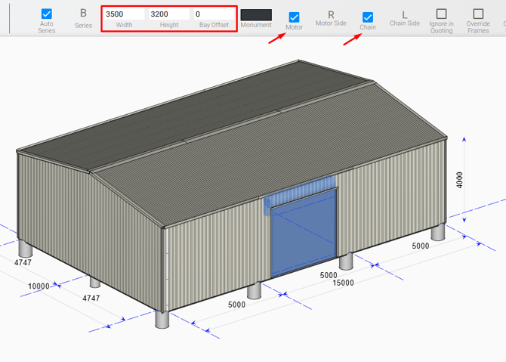
Task: Click the Series B selector
Action: (x=83, y=14)
